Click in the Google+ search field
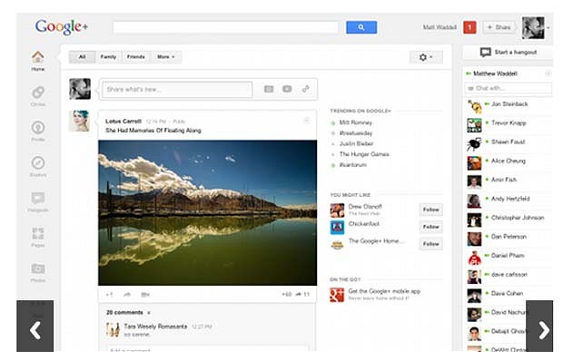 225,27
